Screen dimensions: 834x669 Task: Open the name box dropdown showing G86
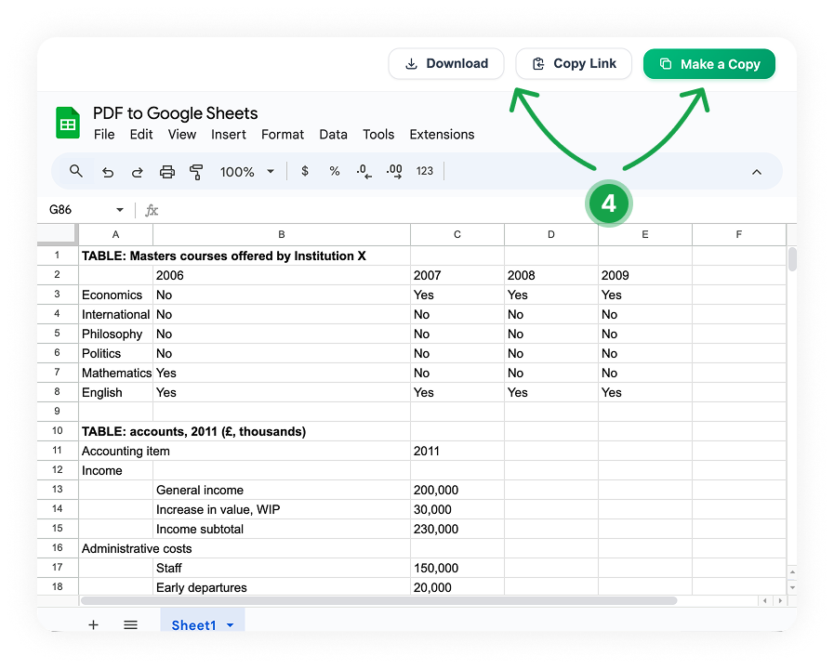119,210
